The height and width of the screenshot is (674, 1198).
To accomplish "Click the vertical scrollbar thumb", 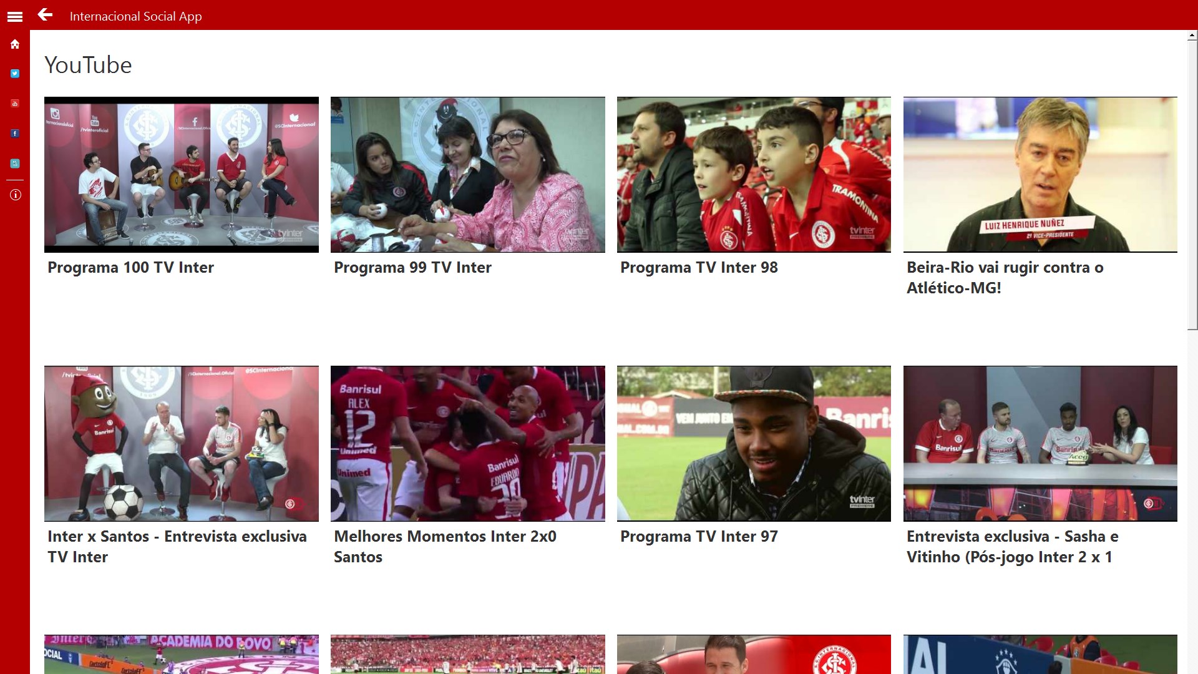I will click(1192, 185).
